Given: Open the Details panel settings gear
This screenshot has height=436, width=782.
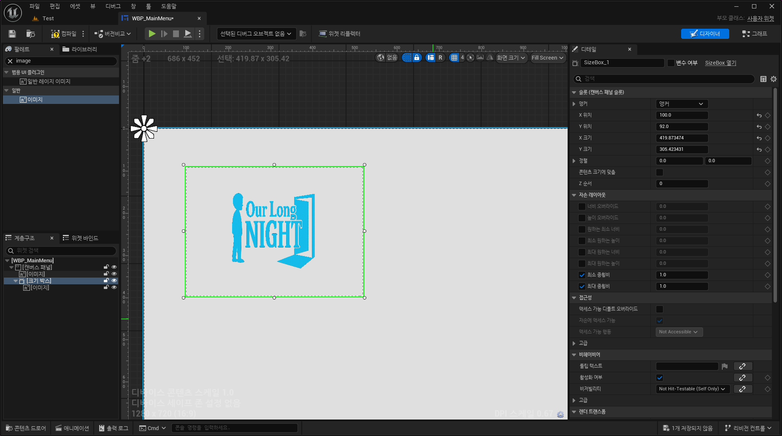Looking at the screenshot, I should [x=774, y=79].
